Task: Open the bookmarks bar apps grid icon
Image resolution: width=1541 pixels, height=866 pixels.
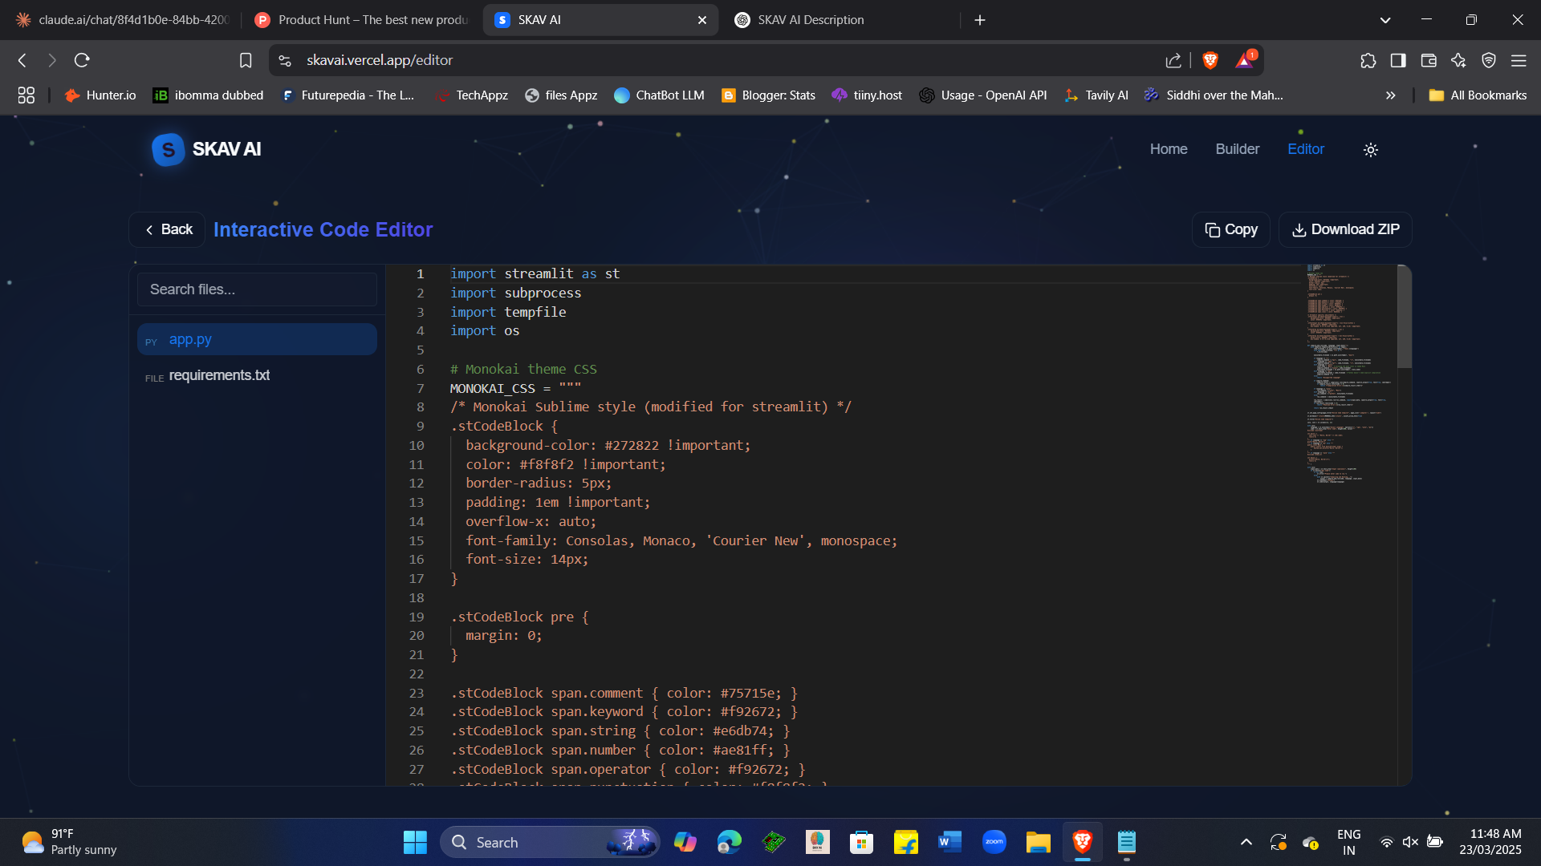Action: pyautogui.click(x=26, y=95)
